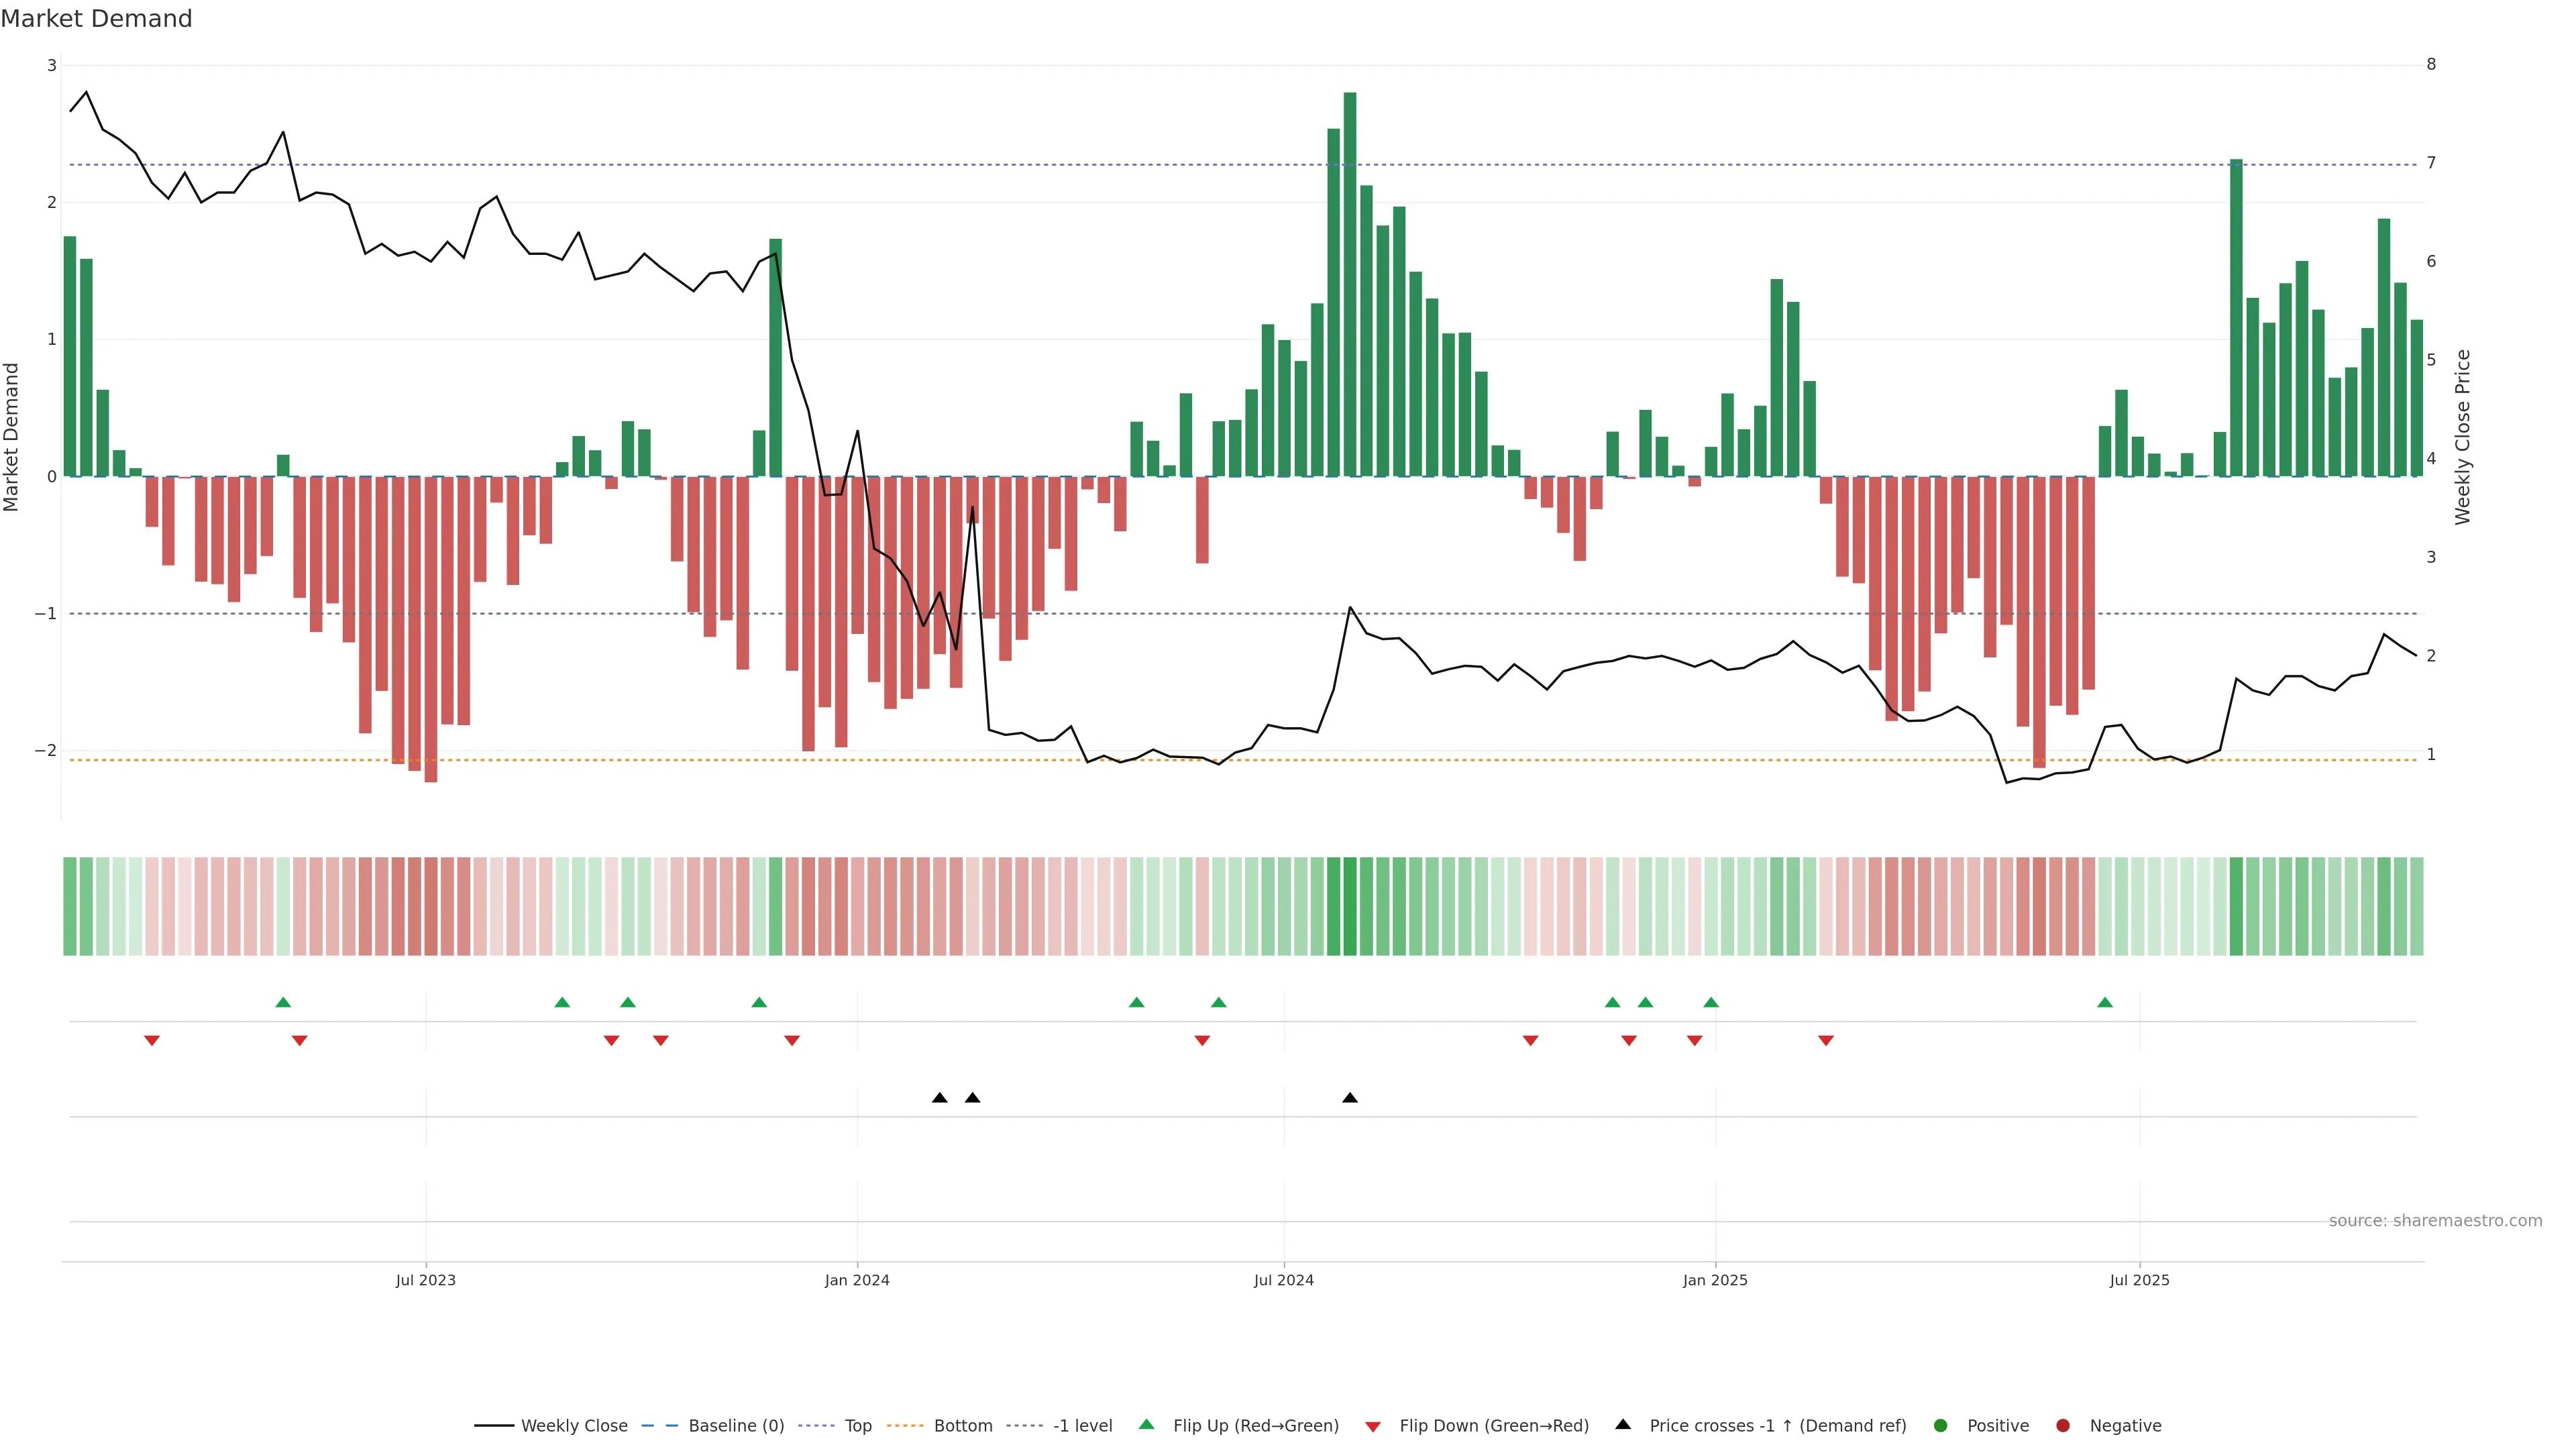
Task: Click the red Flip Down legend triangle
Action: [x=1373, y=1426]
